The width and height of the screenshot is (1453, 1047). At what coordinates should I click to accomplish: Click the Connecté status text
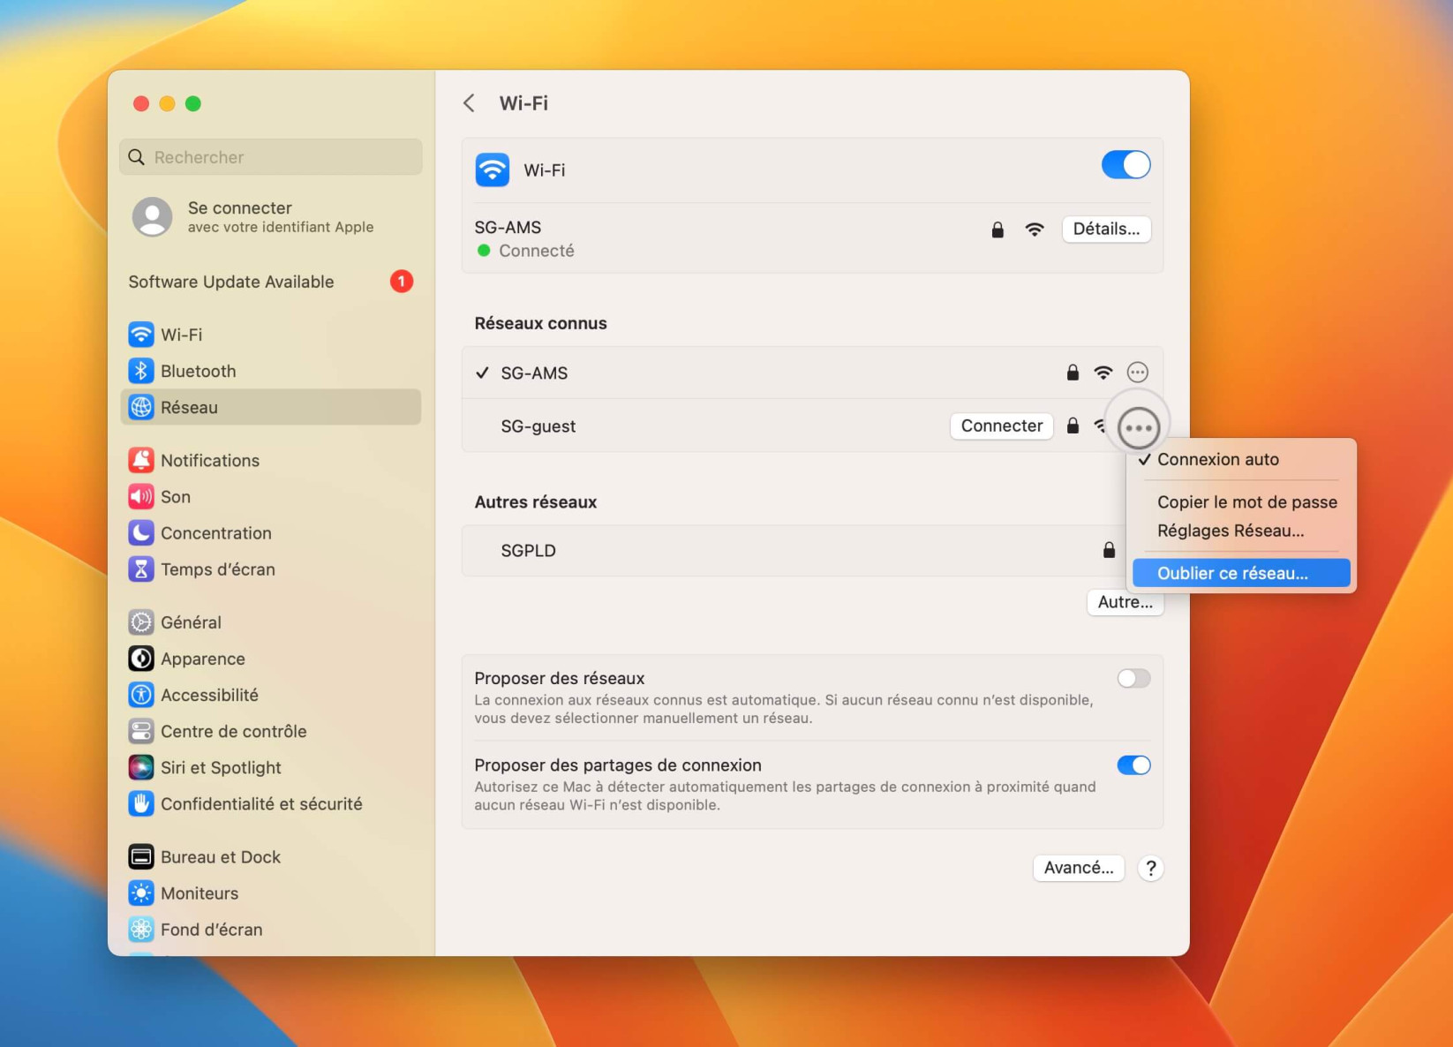[x=536, y=251]
